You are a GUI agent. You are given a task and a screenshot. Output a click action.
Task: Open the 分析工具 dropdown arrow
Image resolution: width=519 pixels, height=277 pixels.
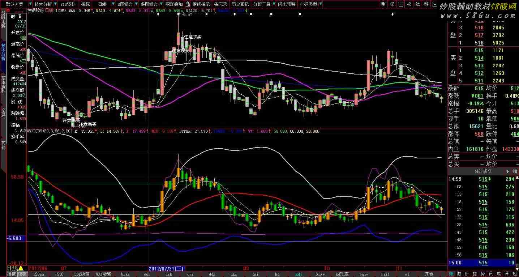[274, 4]
